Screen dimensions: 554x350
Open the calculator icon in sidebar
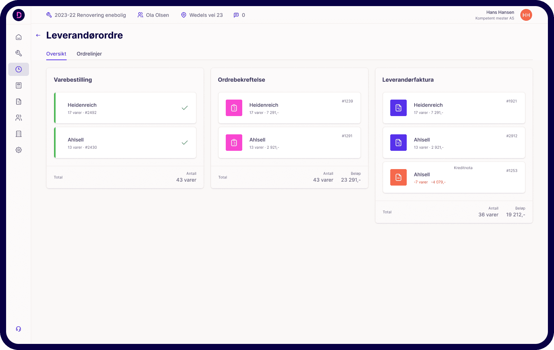click(x=19, y=86)
